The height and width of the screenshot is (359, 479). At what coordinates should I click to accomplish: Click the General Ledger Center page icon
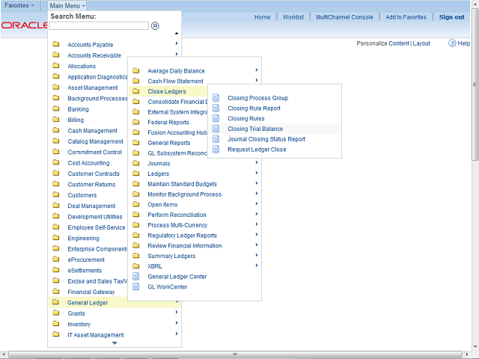[135, 277]
